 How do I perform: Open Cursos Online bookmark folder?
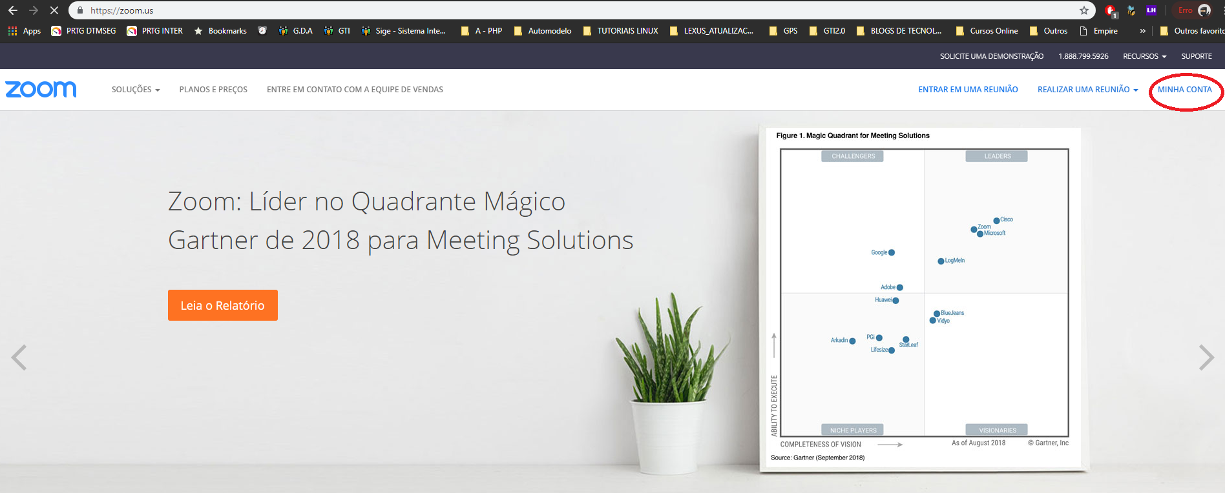coord(987,31)
